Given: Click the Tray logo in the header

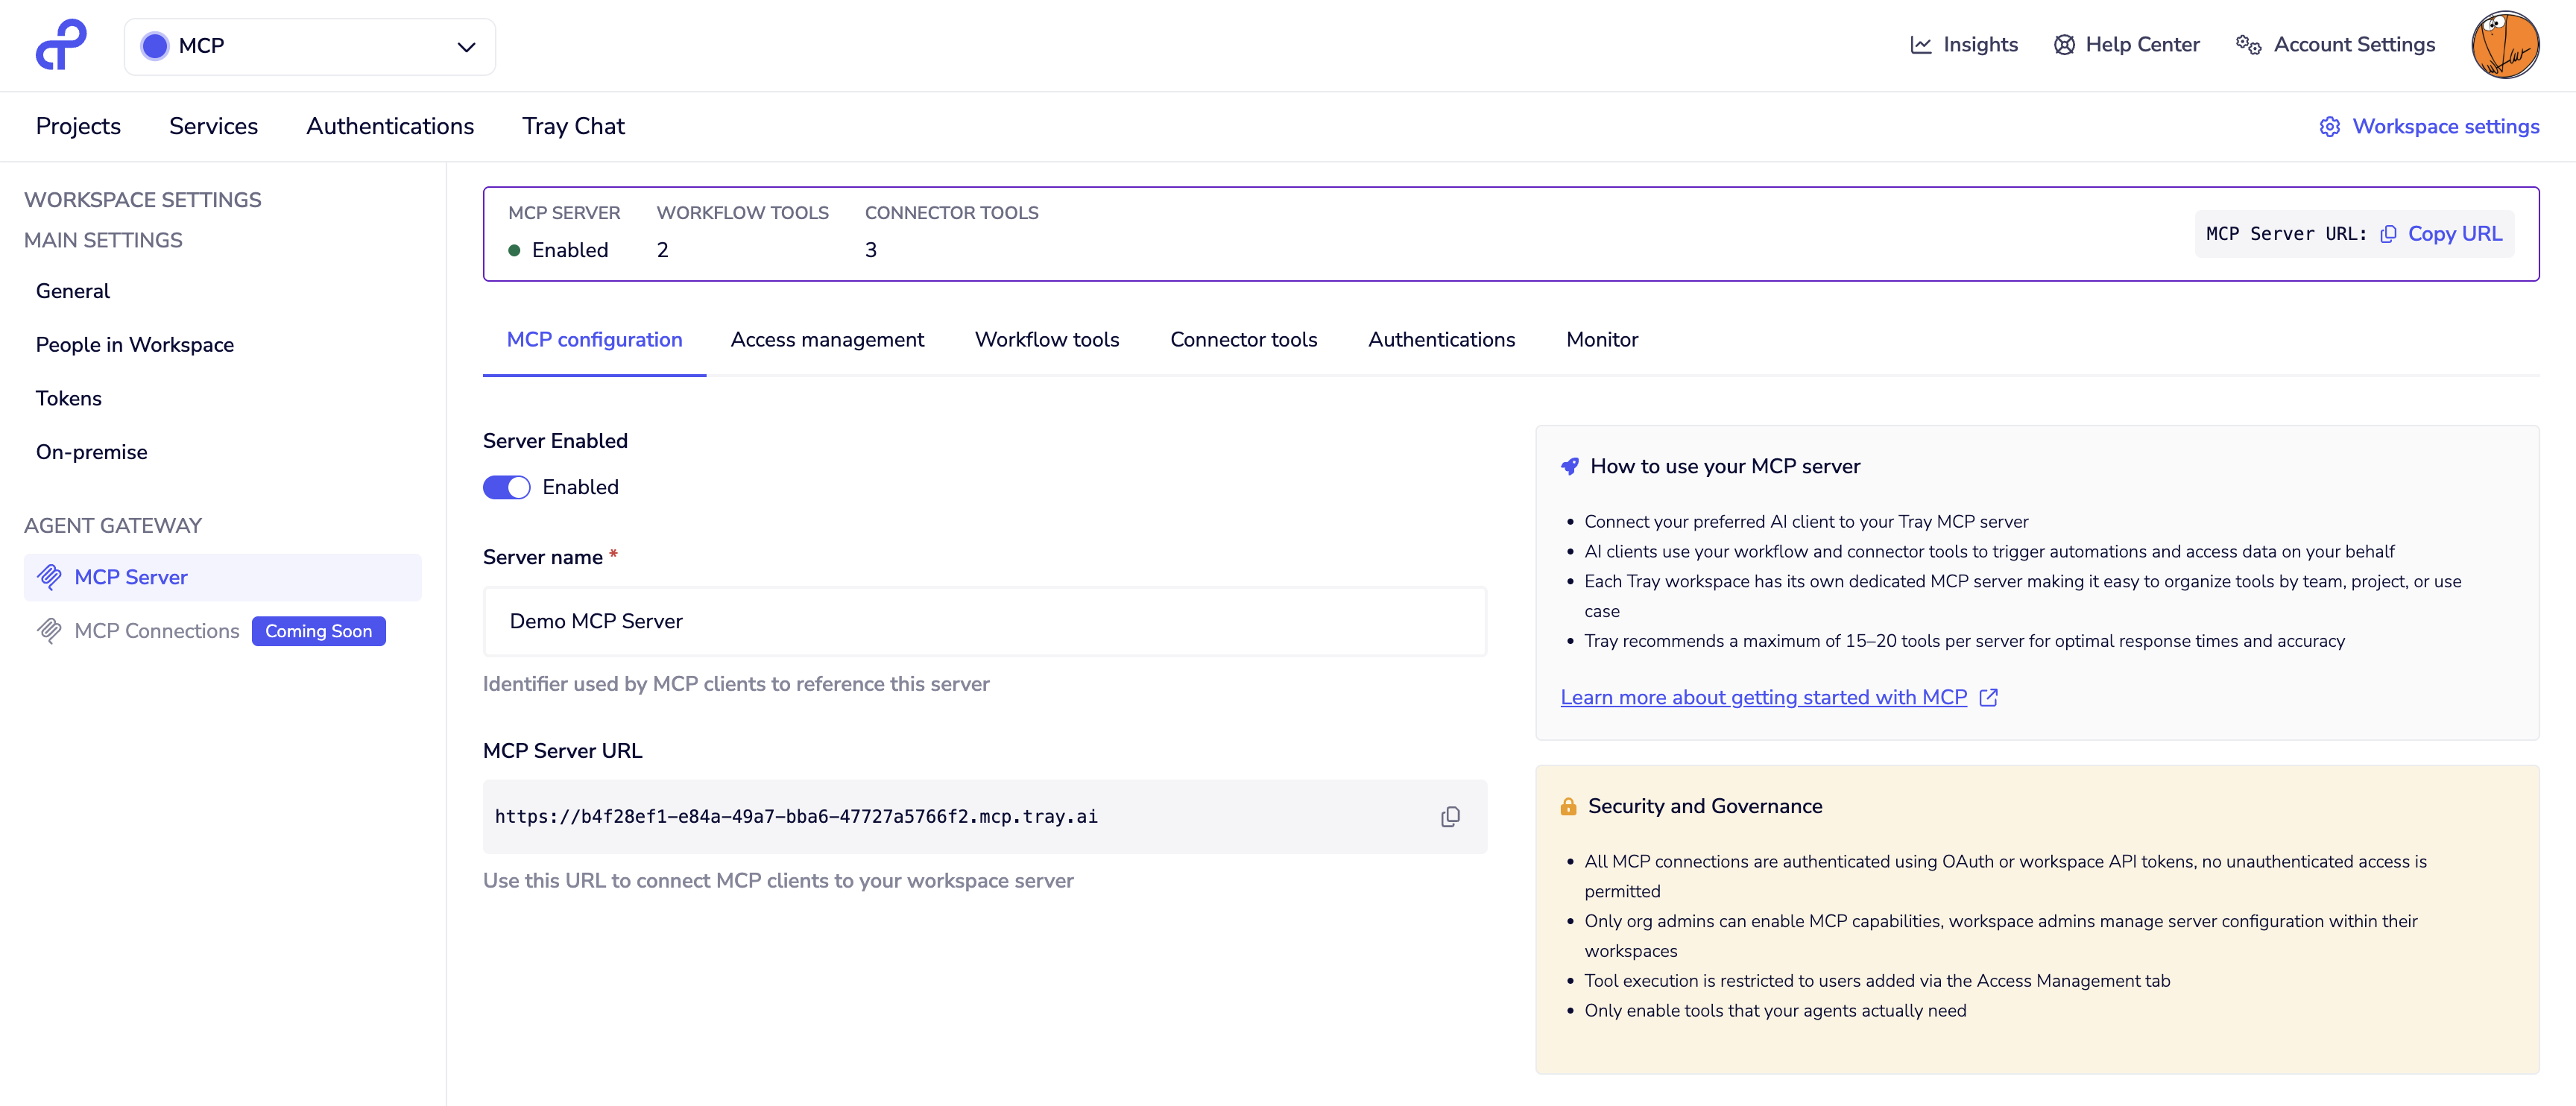Looking at the screenshot, I should [61, 45].
